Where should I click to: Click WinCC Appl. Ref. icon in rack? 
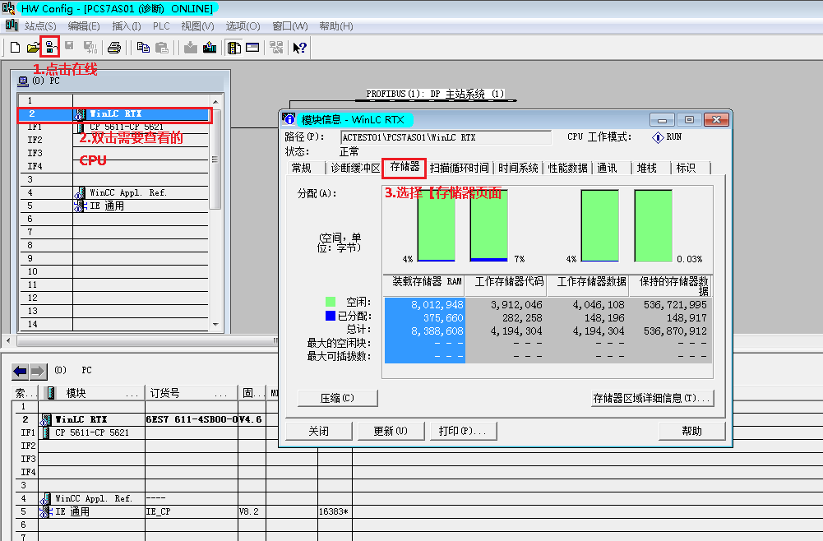coord(80,193)
